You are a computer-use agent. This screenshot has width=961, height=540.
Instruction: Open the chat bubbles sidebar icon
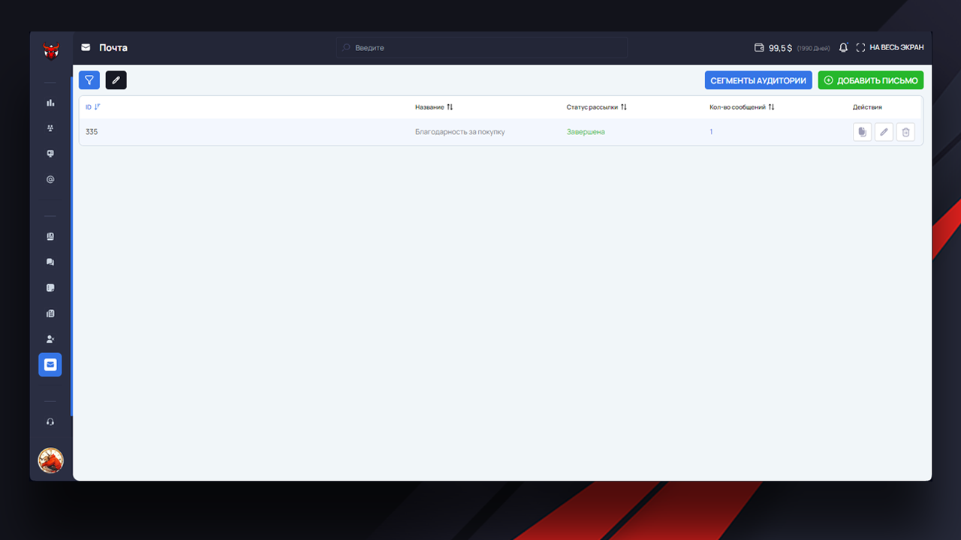(50, 262)
